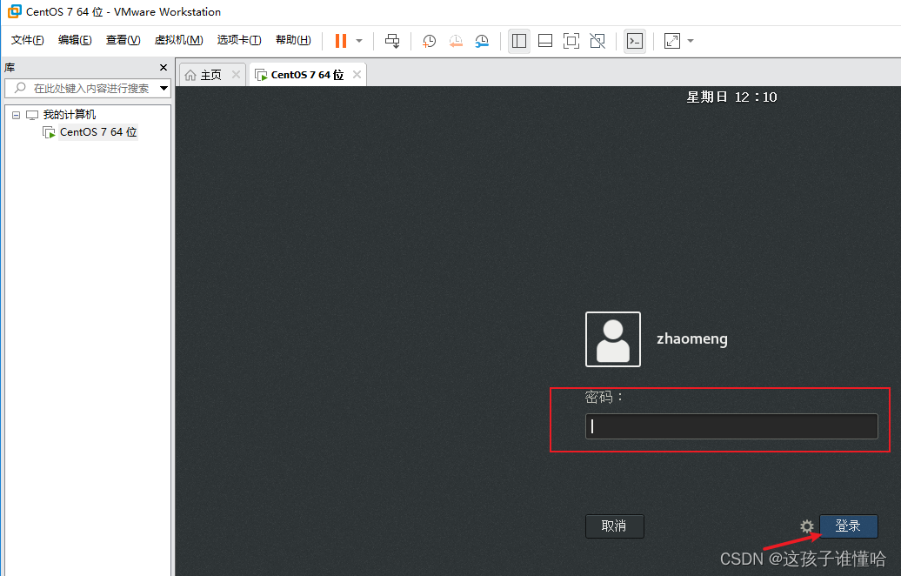Enter full screen mode
Screen dimensions: 901x576
(x=571, y=41)
